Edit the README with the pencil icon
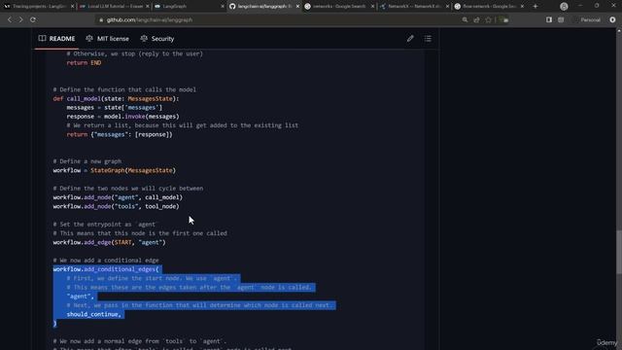 [410, 39]
